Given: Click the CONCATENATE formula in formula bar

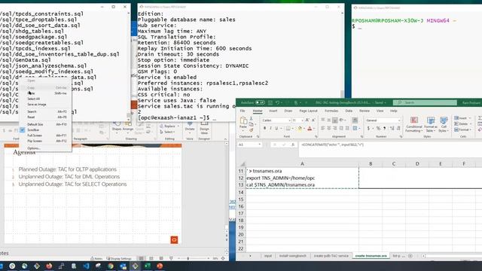Looking at the screenshot, I should (333, 145).
